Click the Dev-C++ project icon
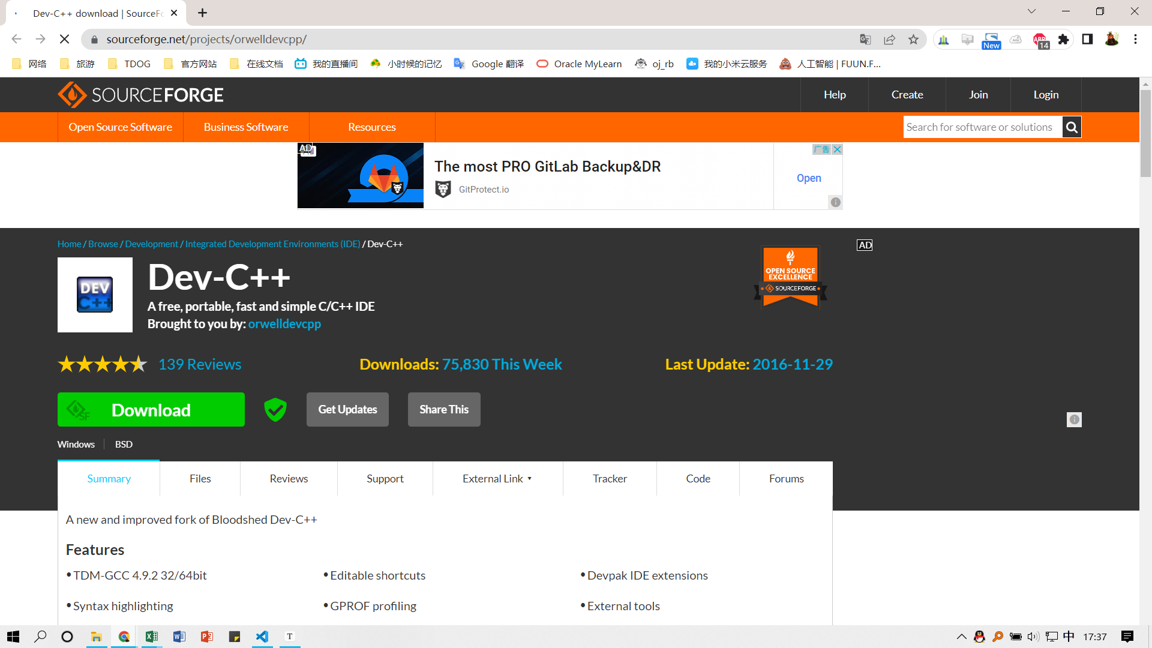The image size is (1152, 648). coord(95,295)
